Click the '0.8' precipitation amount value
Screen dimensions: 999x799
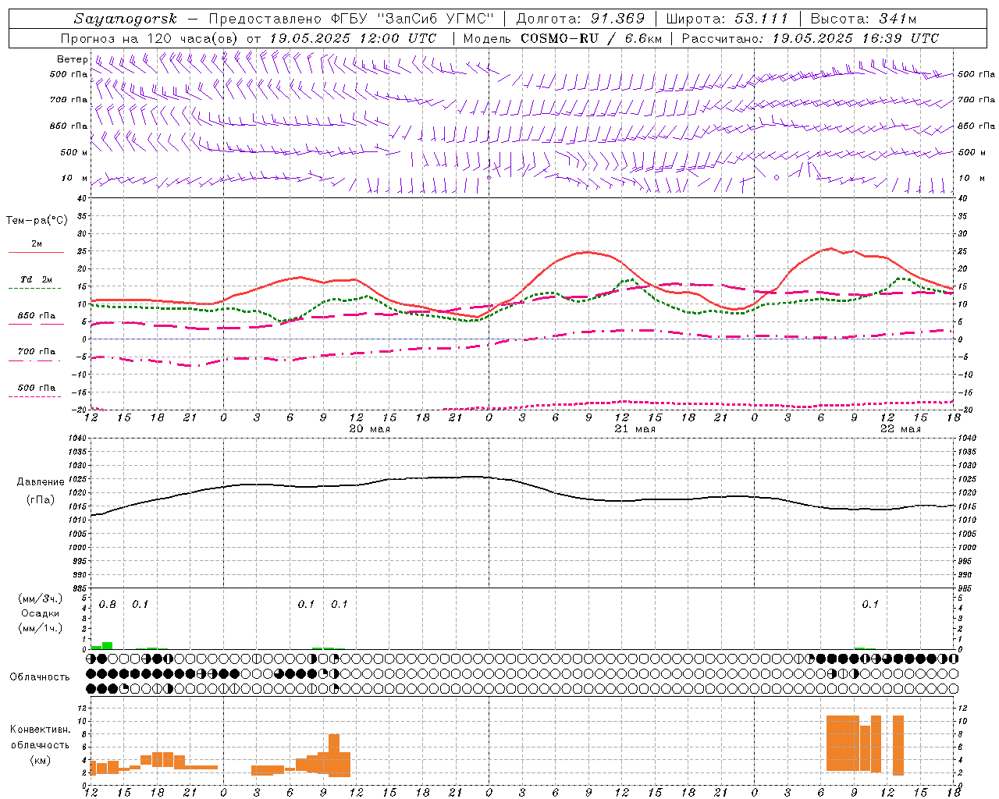tap(108, 605)
